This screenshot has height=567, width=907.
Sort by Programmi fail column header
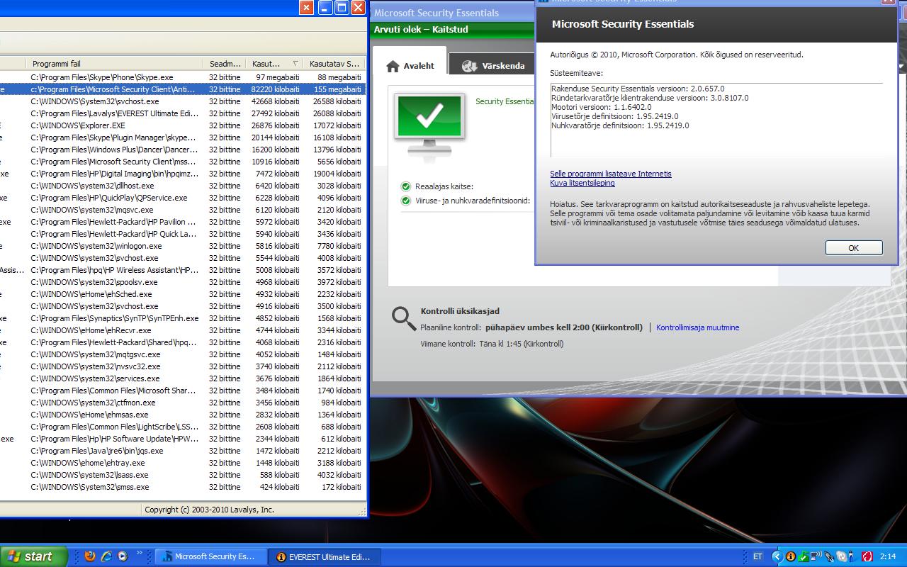(116, 64)
